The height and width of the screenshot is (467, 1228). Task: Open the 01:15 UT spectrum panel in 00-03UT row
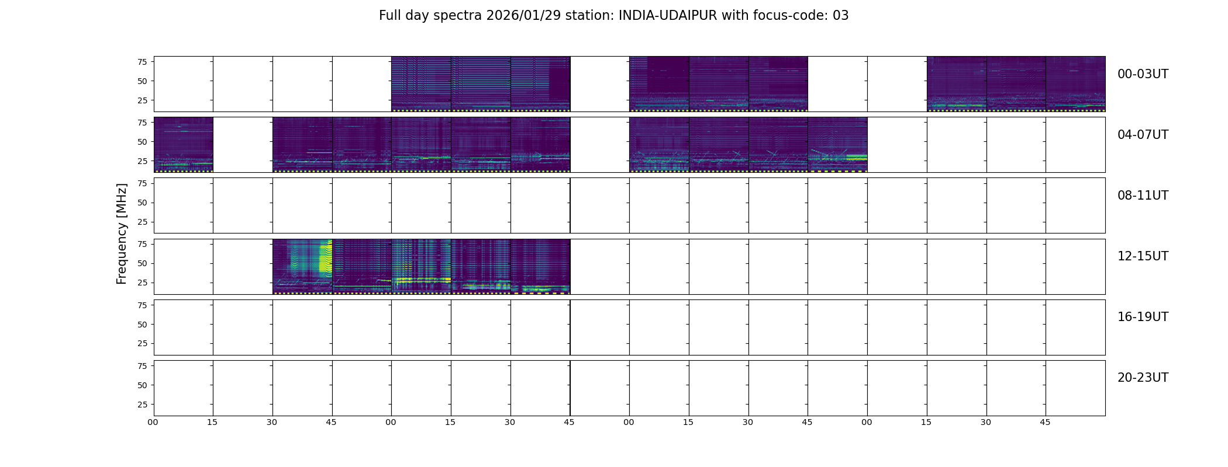481,84
